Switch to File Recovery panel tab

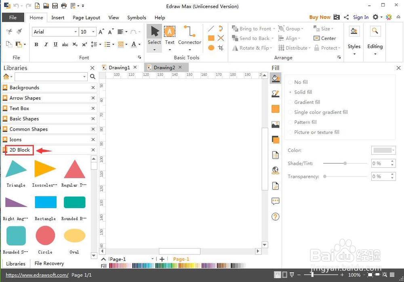[x=49, y=263]
